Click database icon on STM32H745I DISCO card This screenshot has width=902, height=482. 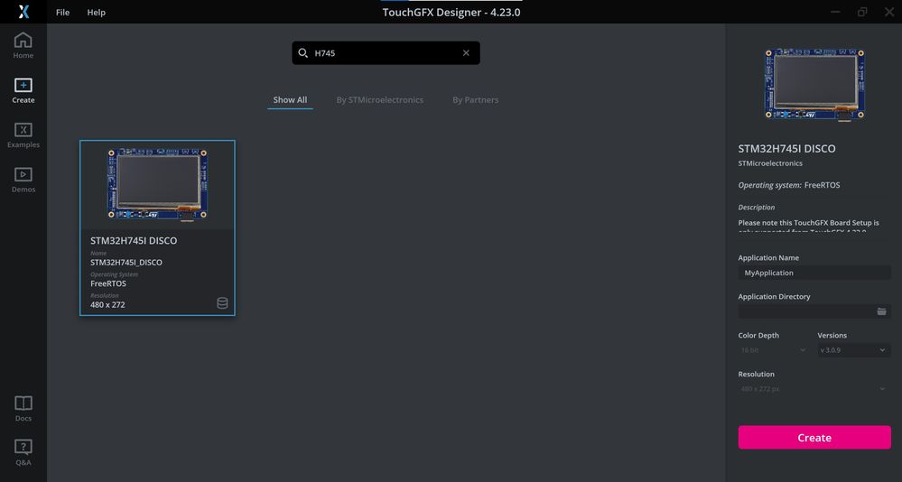[222, 303]
